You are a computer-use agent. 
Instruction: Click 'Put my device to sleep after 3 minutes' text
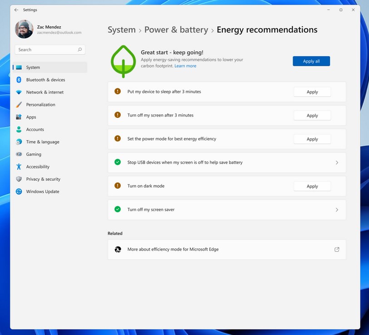coord(164,92)
